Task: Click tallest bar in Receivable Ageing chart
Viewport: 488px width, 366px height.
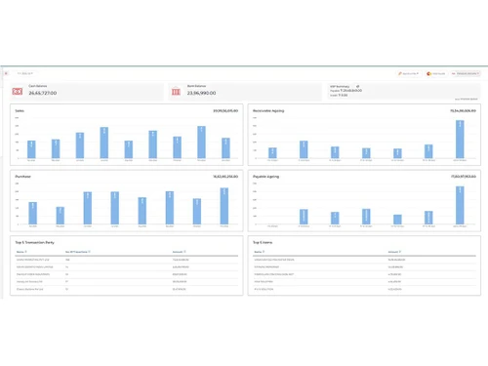Action: point(460,140)
